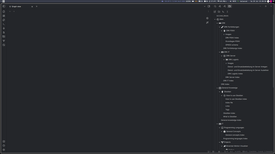
Task: Collapse the General Knowledge folder
Action: [217, 88]
